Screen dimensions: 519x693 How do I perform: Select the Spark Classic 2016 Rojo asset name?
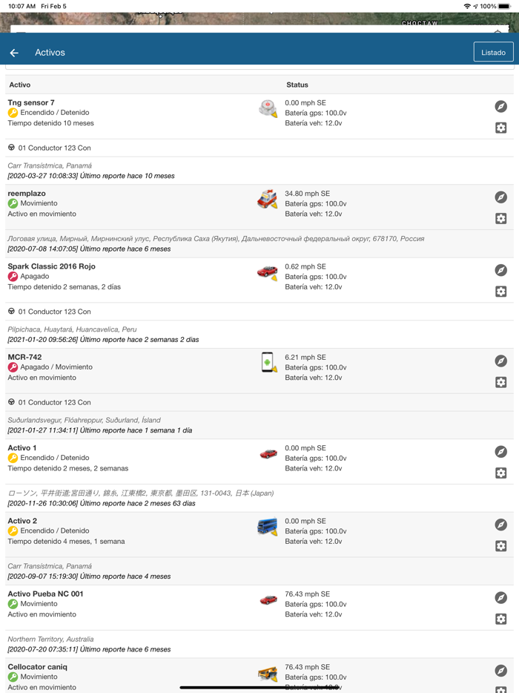[52, 266]
